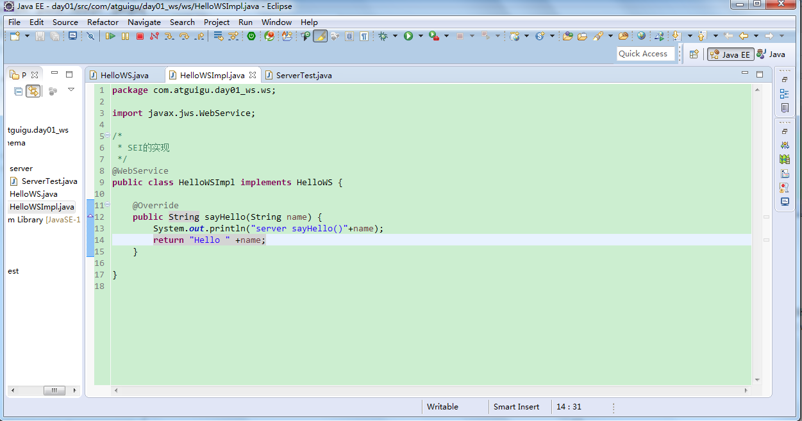This screenshot has width=802, height=421.
Task: Switch to the ServerTest.java editor tab
Action: [299, 75]
